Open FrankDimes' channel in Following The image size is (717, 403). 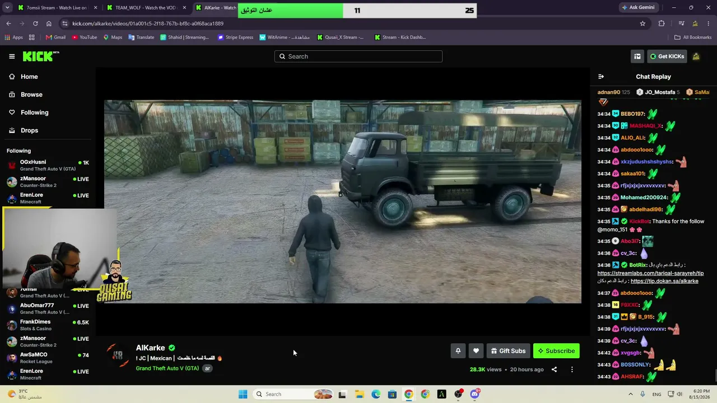coord(48,325)
